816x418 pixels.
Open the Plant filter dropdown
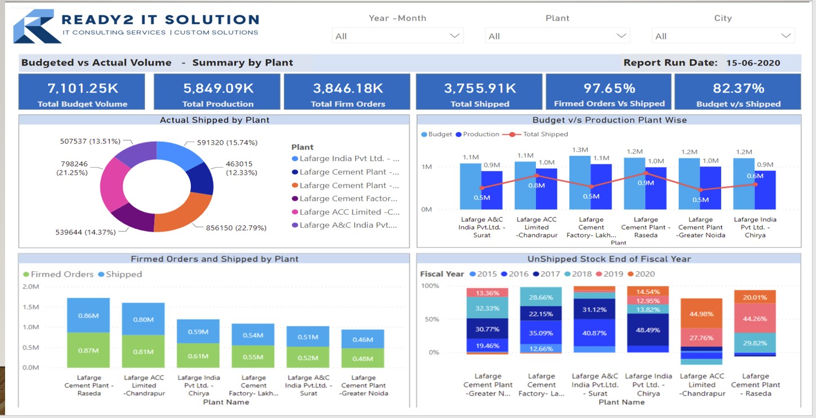tap(557, 36)
